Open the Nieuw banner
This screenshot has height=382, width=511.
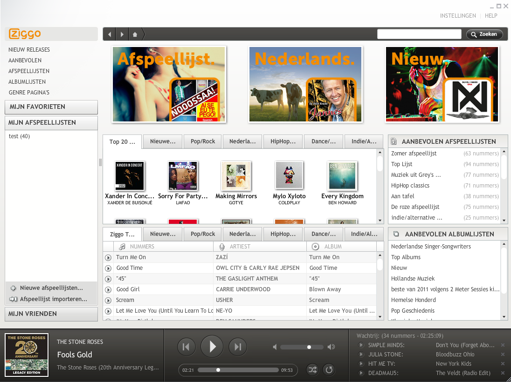(442, 84)
